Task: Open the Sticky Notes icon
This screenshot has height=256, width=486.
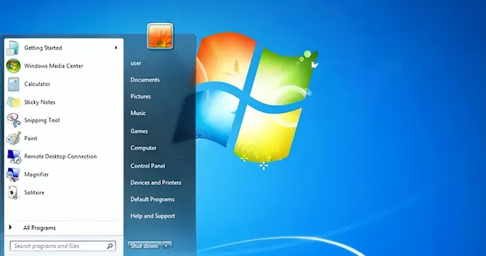Action: (x=13, y=102)
